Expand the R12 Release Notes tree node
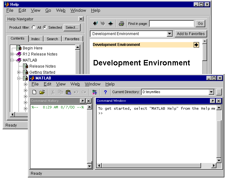The image size is (225, 178). (x=12, y=54)
